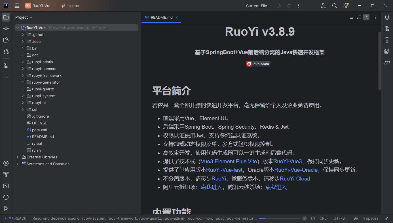Open the RuoYi-Vue-fast link
The height and width of the screenshot is (223, 393).
click(224, 170)
